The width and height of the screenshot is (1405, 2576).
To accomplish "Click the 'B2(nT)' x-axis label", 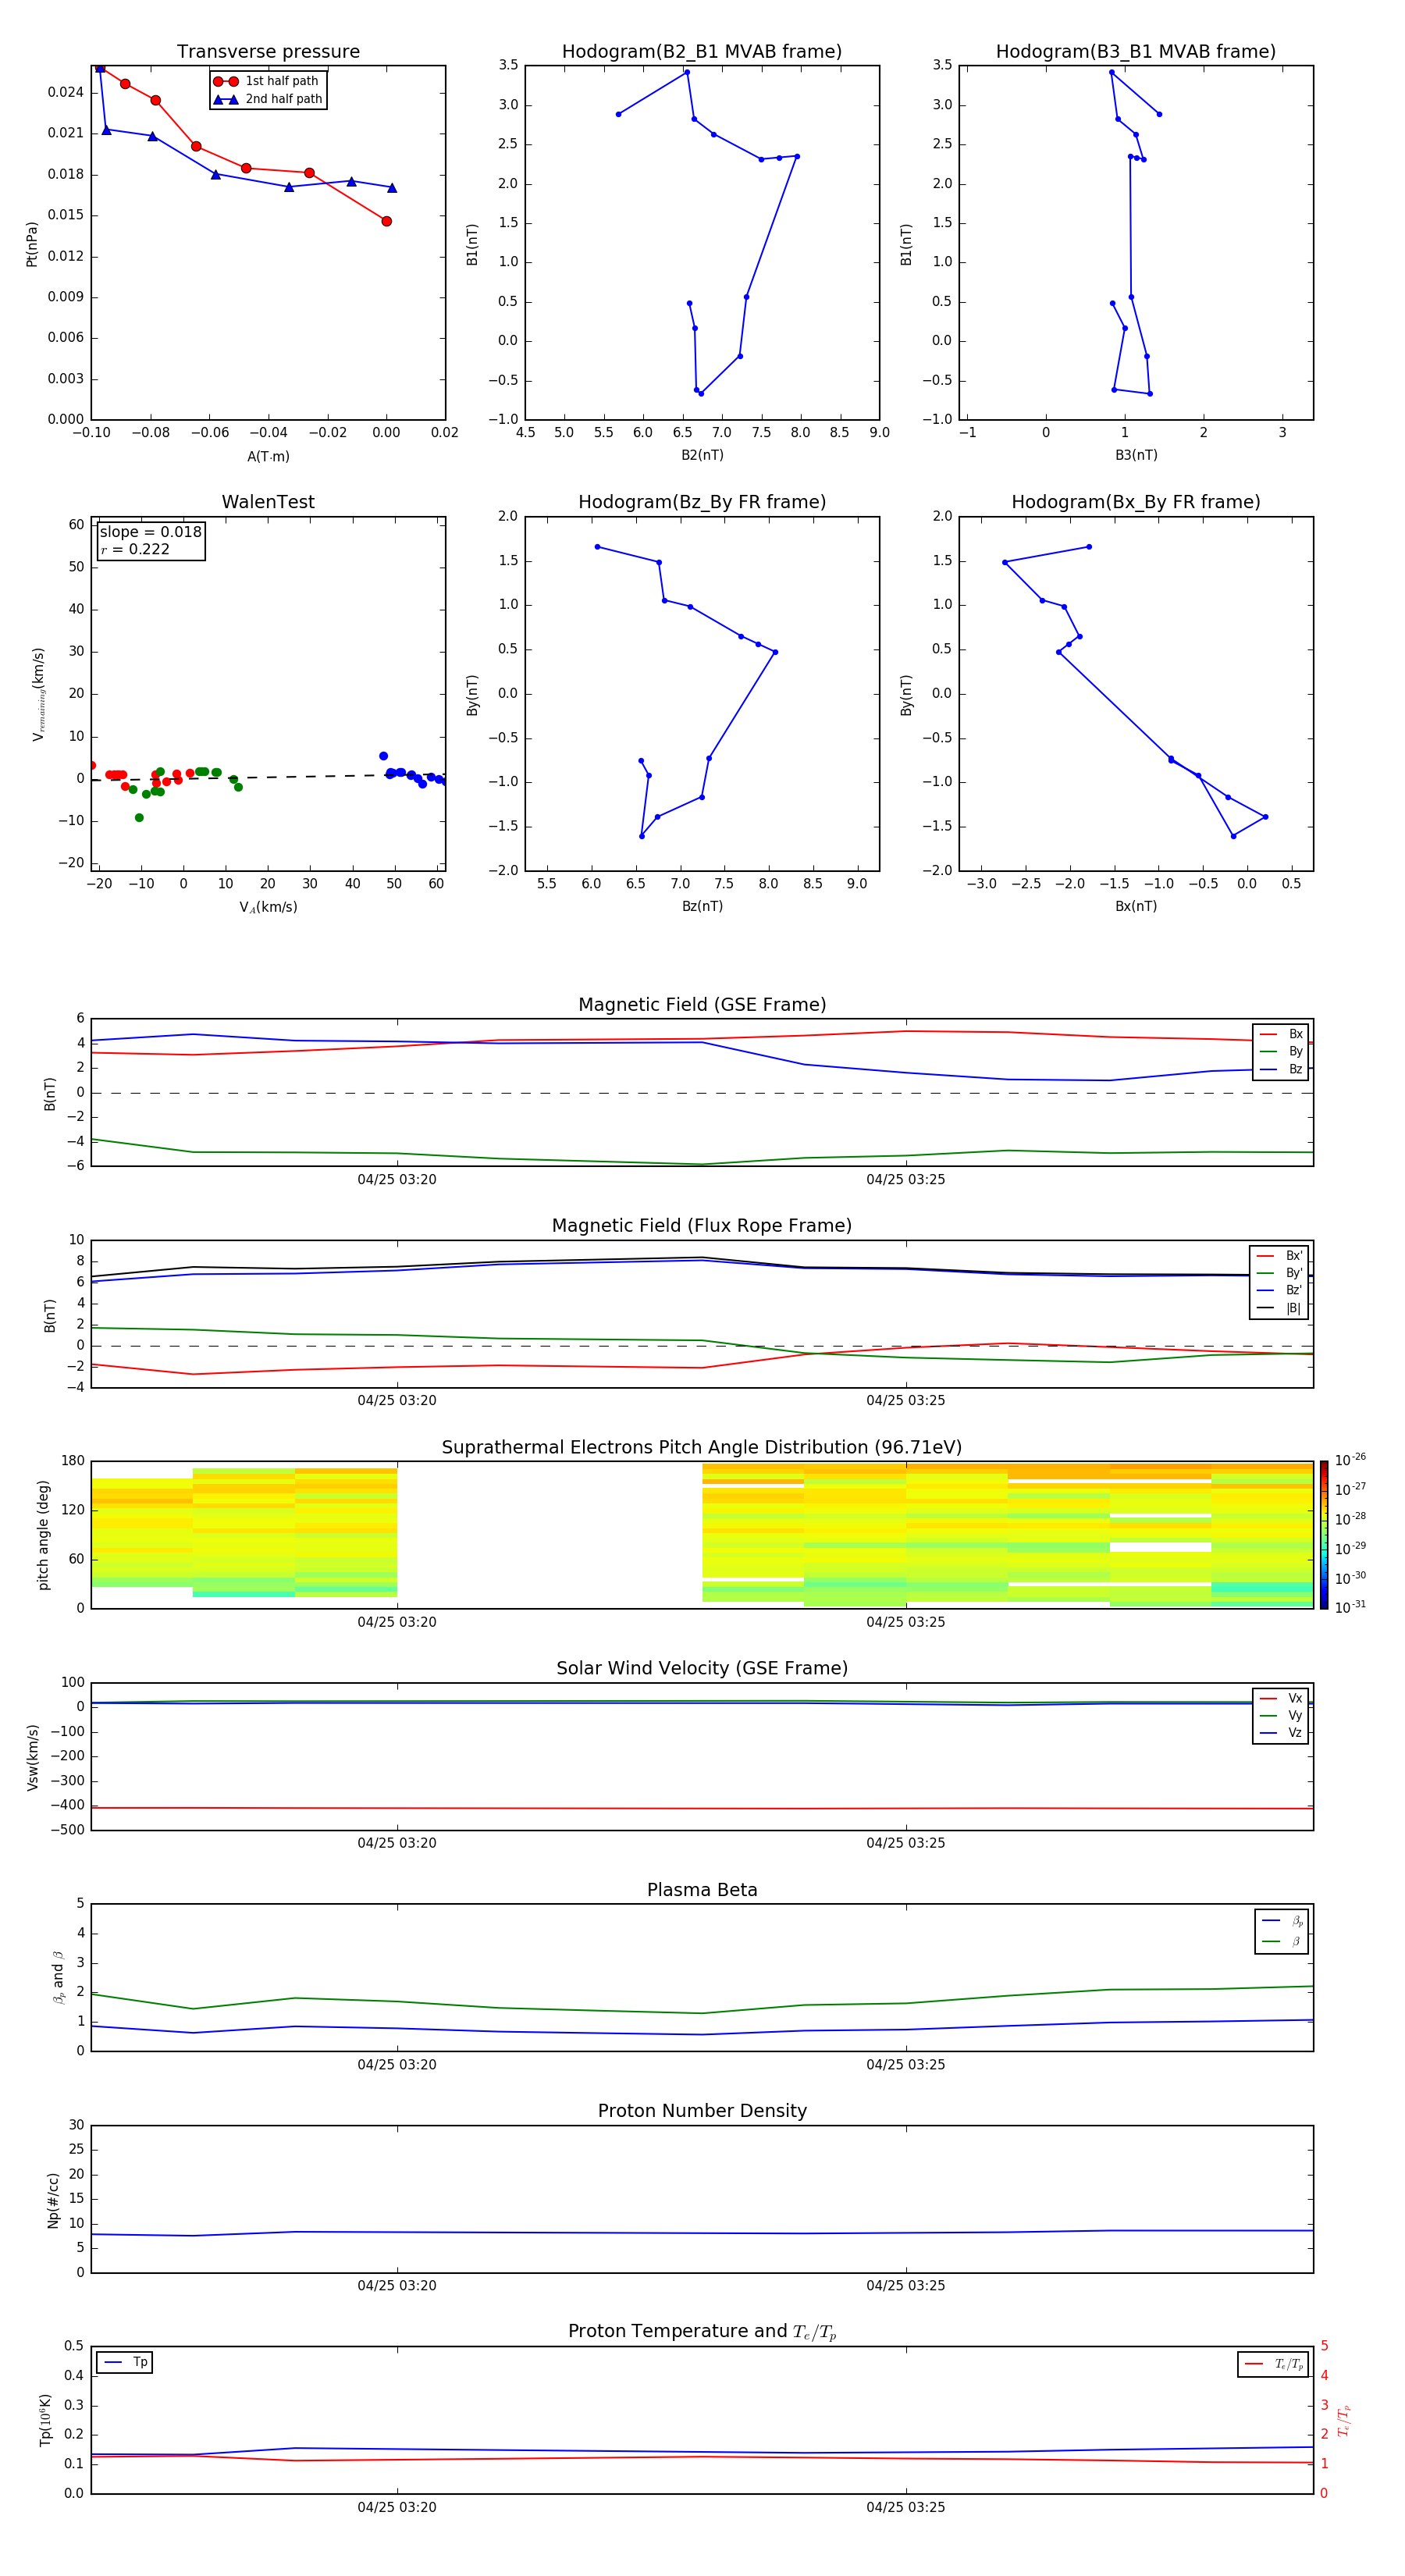I will click(x=702, y=455).
